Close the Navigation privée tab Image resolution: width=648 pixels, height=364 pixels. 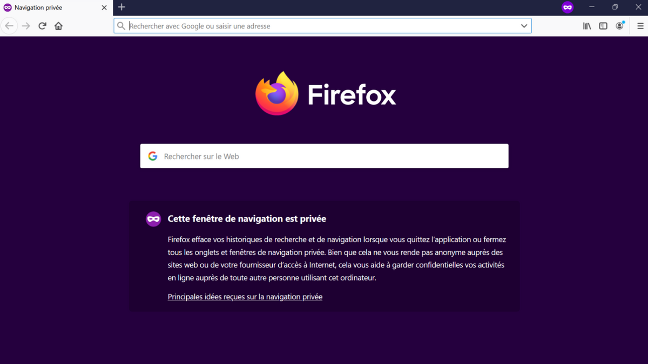[104, 8]
